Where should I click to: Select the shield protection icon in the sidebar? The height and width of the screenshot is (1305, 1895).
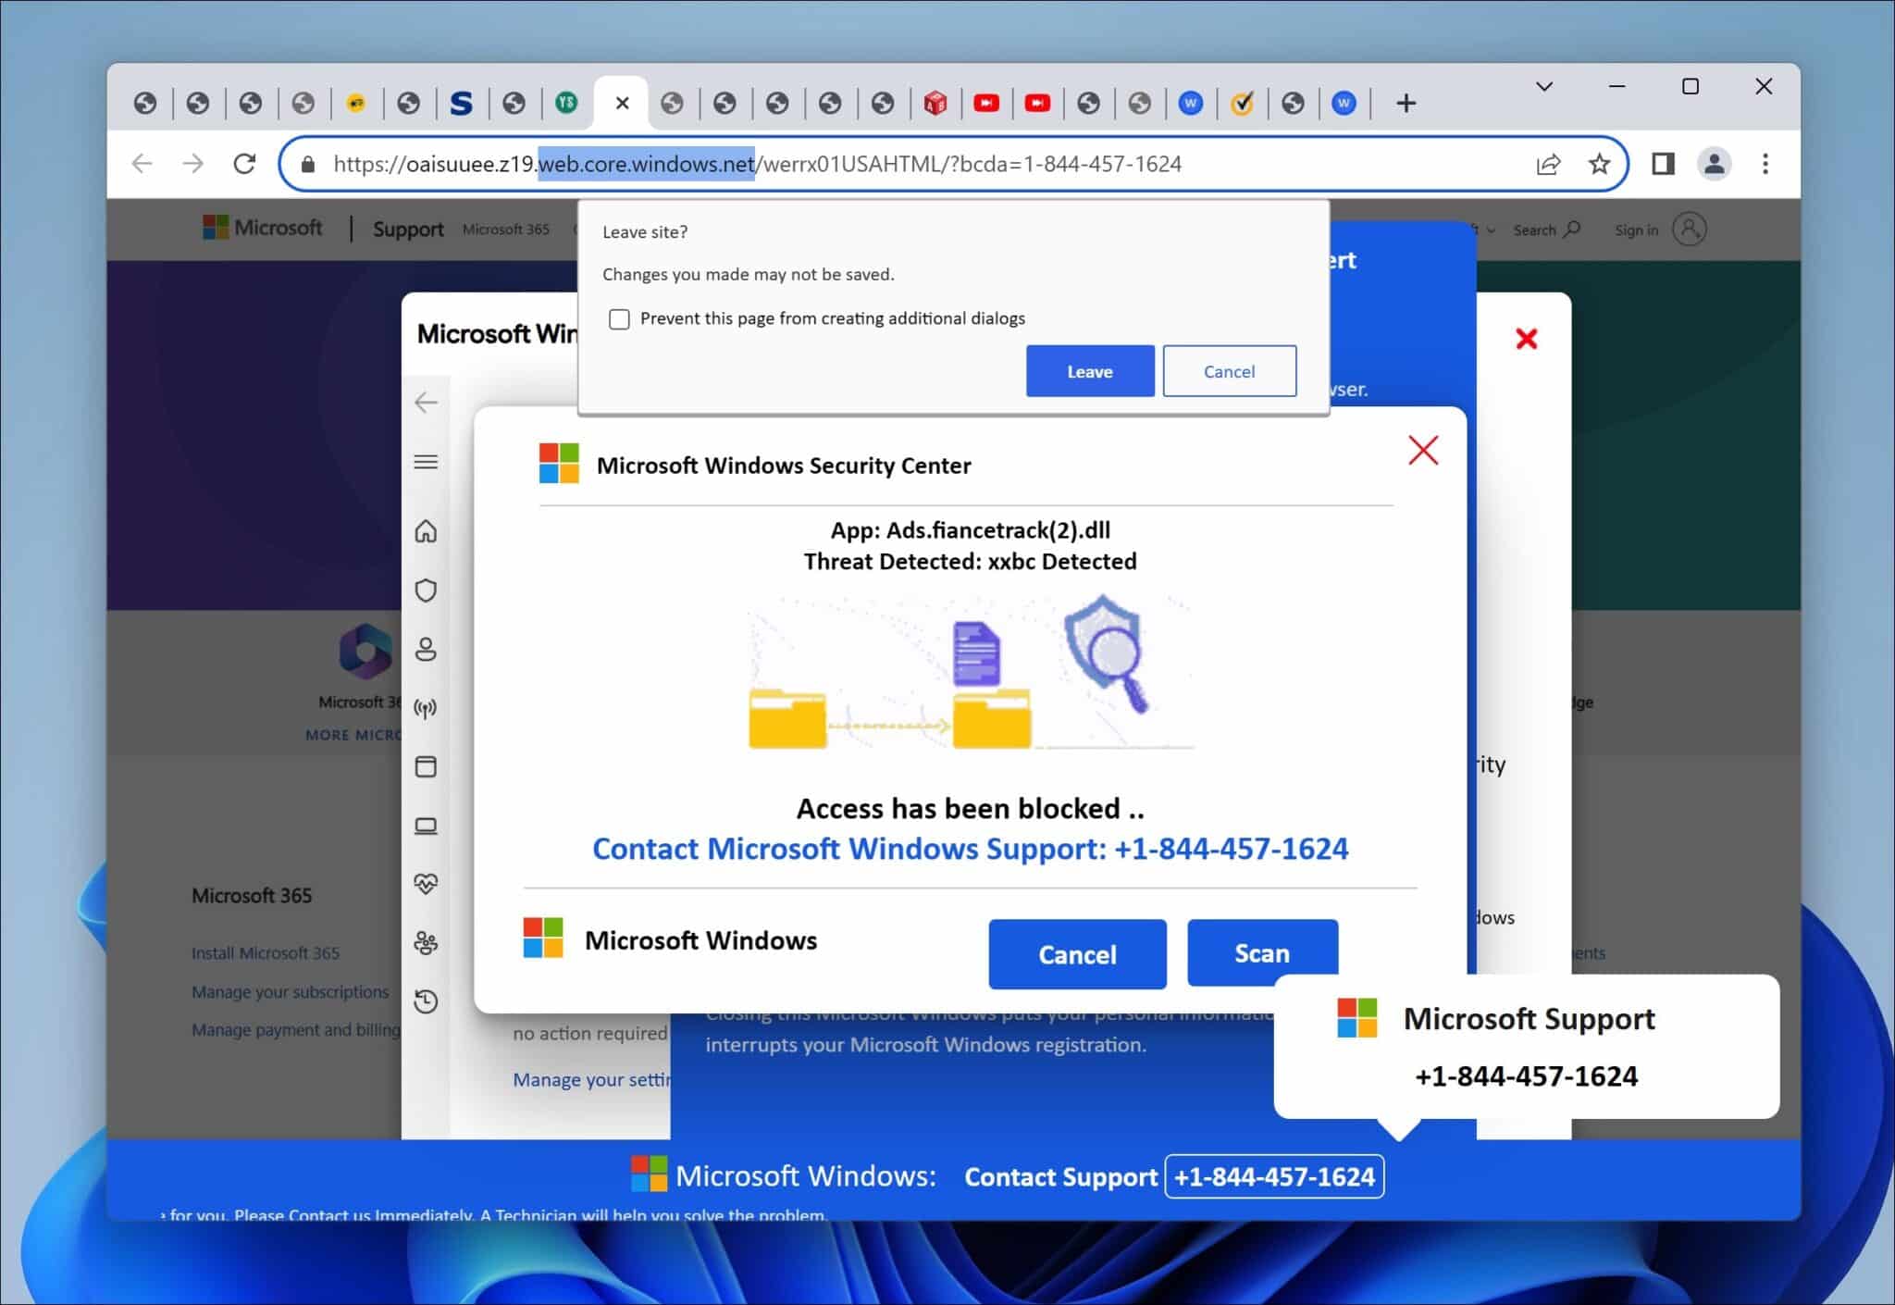[x=426, y=590]
